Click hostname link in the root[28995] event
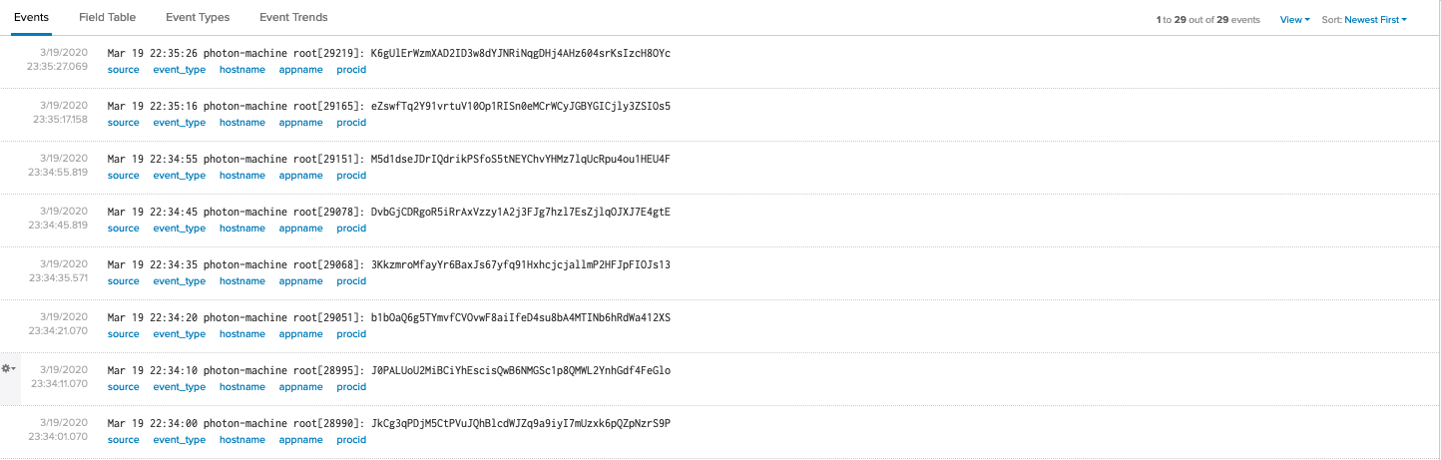 tap(242, 387)
